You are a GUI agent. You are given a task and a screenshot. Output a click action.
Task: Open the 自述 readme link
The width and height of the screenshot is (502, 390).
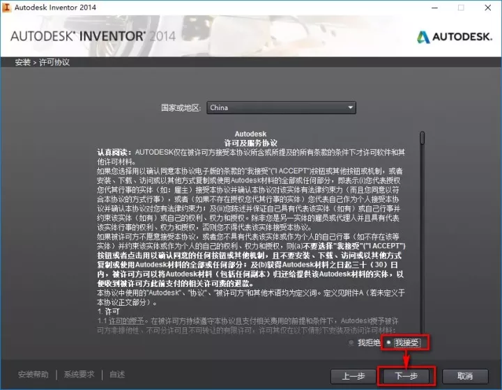coord(117,375)
